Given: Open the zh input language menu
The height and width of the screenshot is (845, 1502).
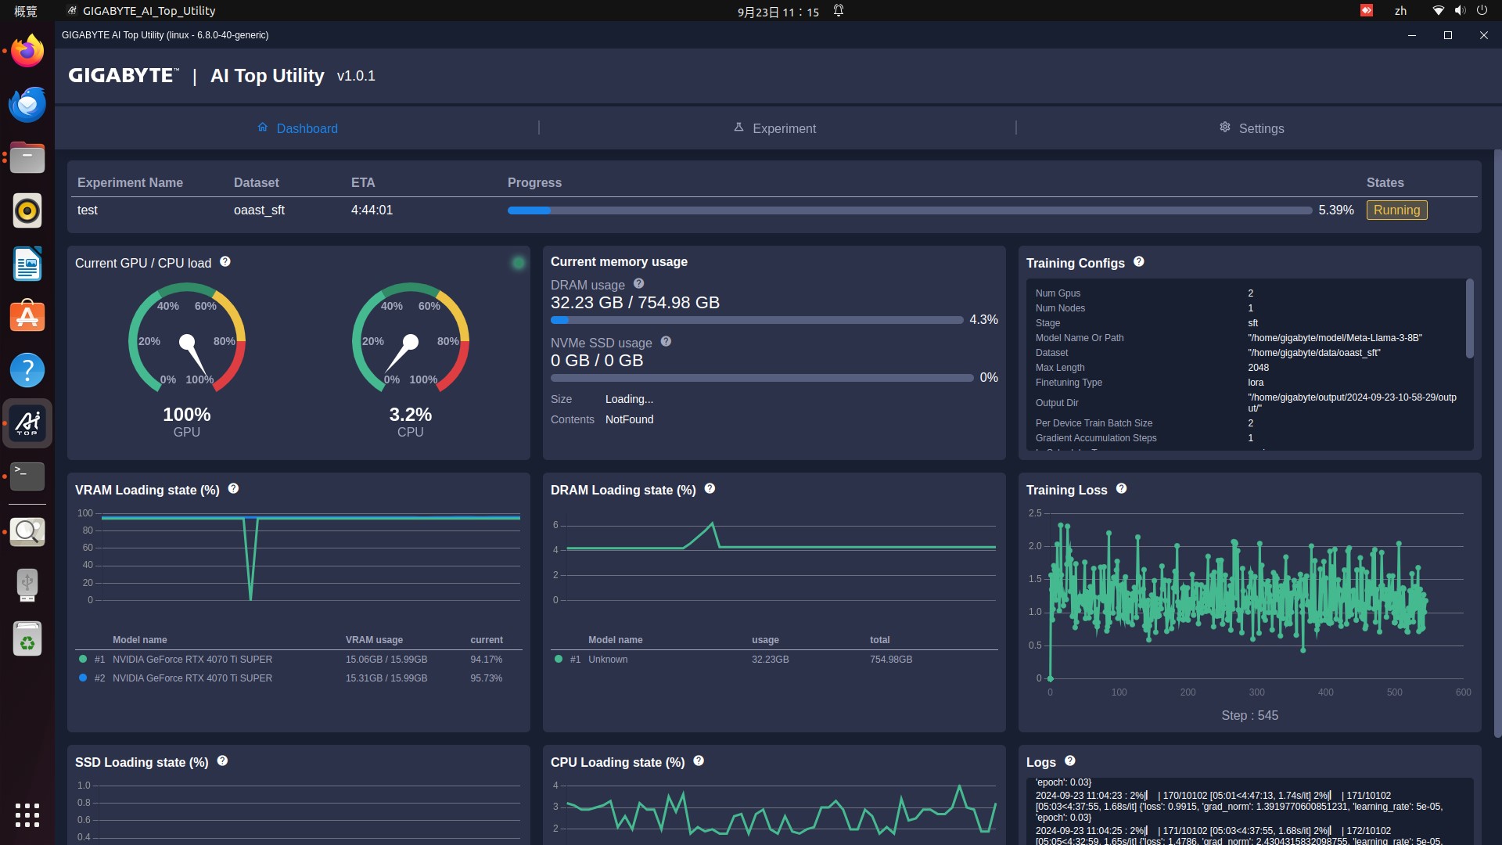Looking at the screenshot, I should coord(1400,11).
